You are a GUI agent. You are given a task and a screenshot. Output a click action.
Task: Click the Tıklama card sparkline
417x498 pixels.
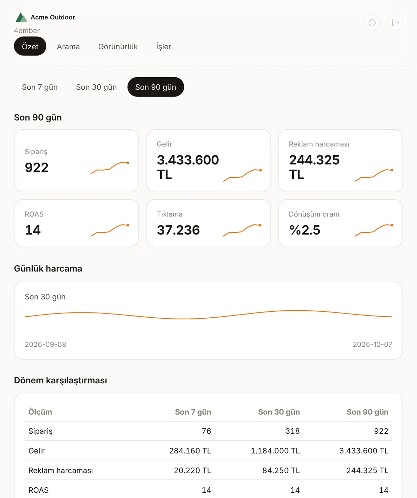click(242, 230)
